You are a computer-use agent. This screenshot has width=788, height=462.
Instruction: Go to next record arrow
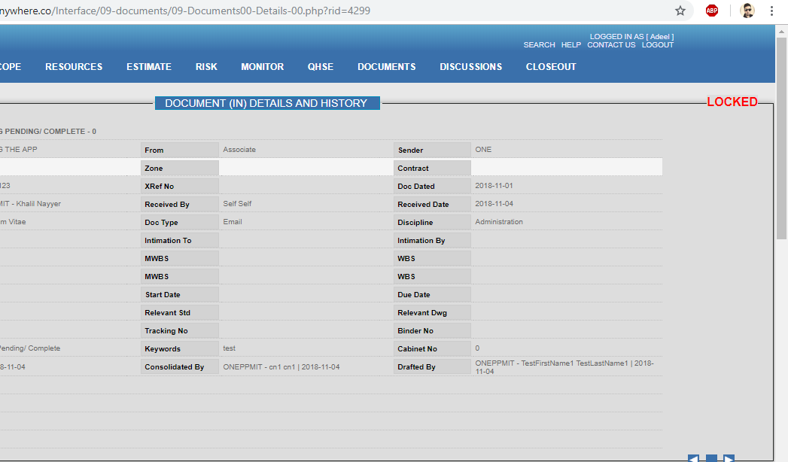(729, 458)
